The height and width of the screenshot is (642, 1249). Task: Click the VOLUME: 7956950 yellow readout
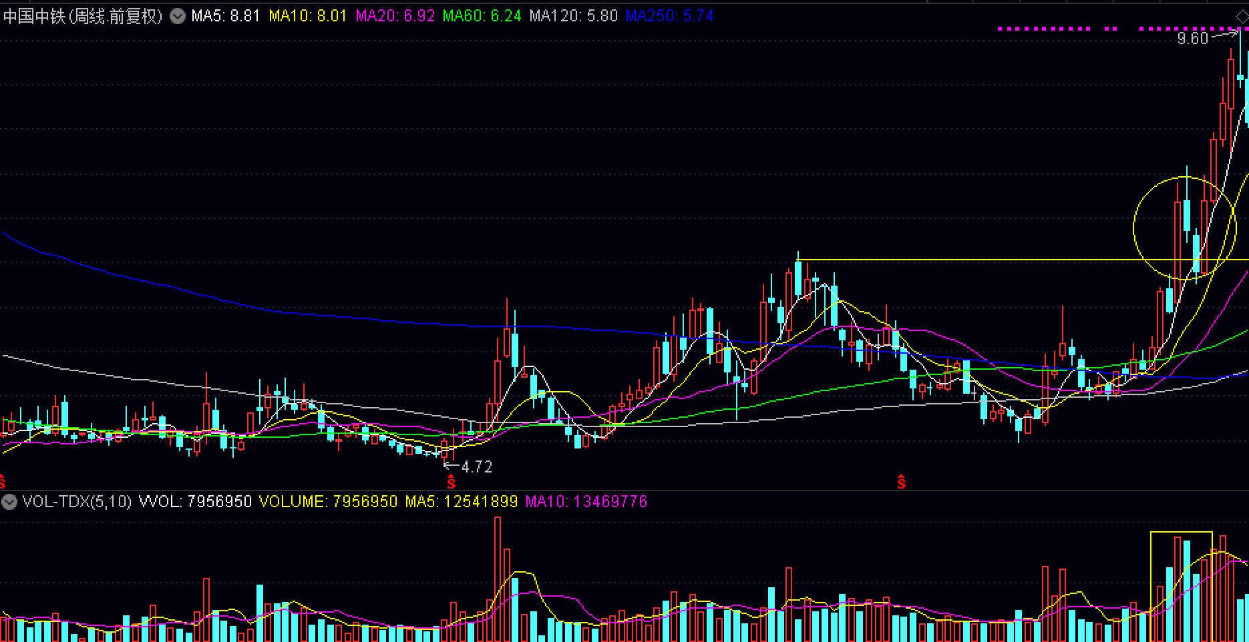[x=328, y=502]
